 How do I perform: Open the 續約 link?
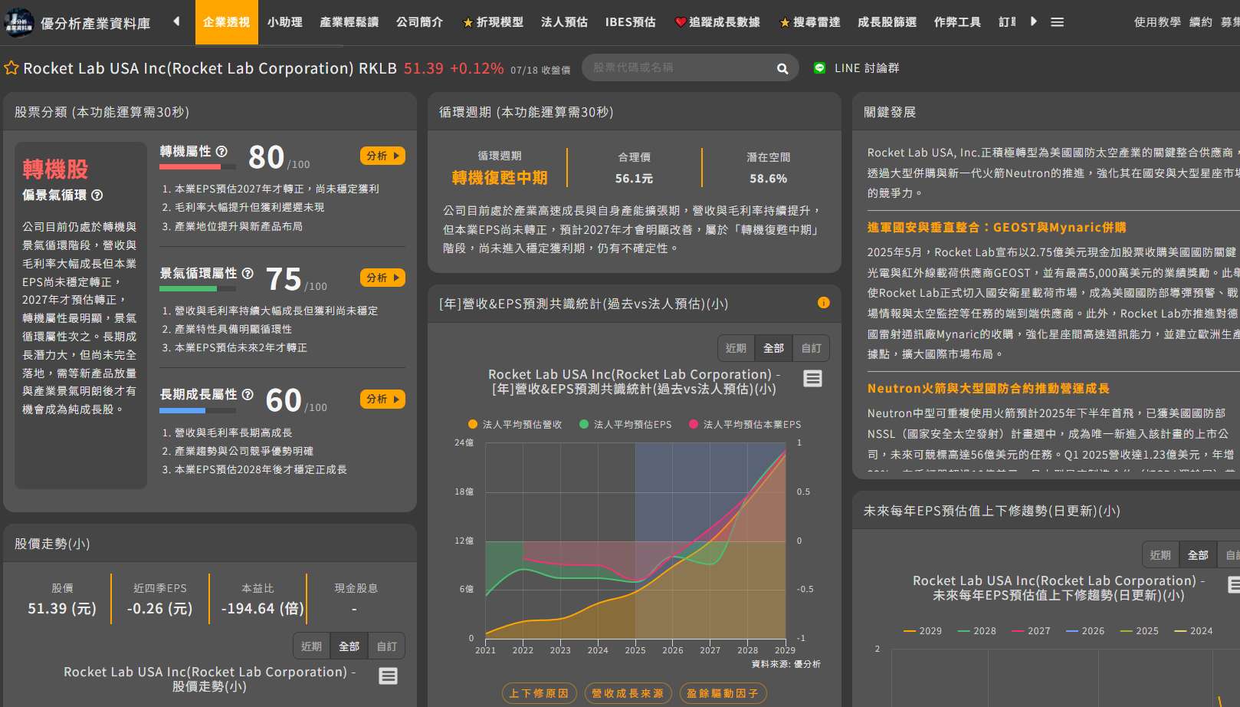(1201, 22)
